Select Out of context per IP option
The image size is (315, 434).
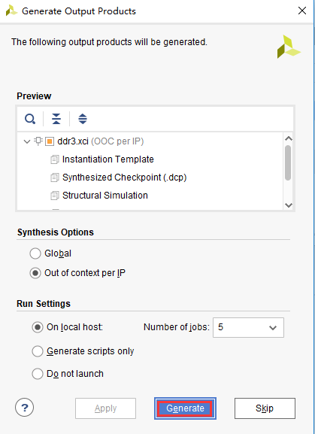coord(35,273)
